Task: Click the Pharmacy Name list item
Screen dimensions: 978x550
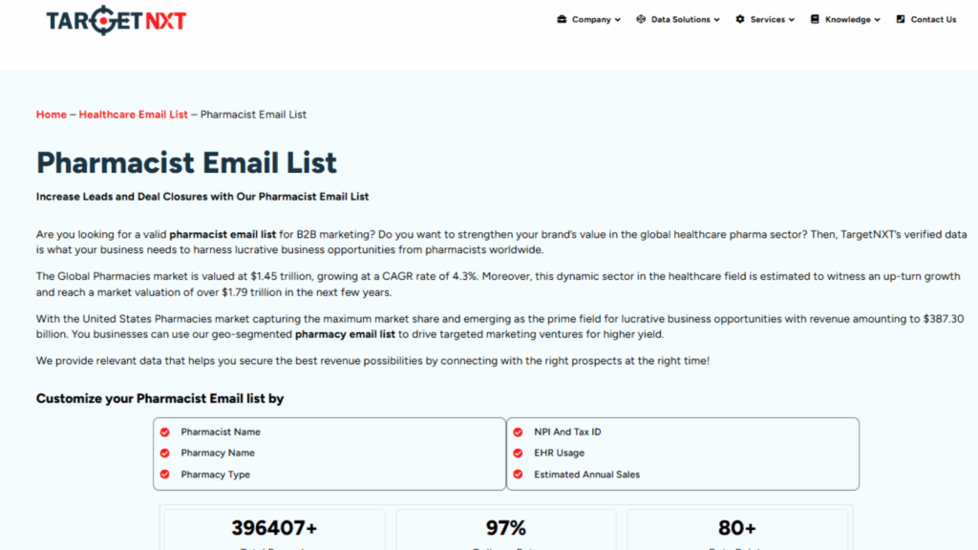Action: point(218,454)
